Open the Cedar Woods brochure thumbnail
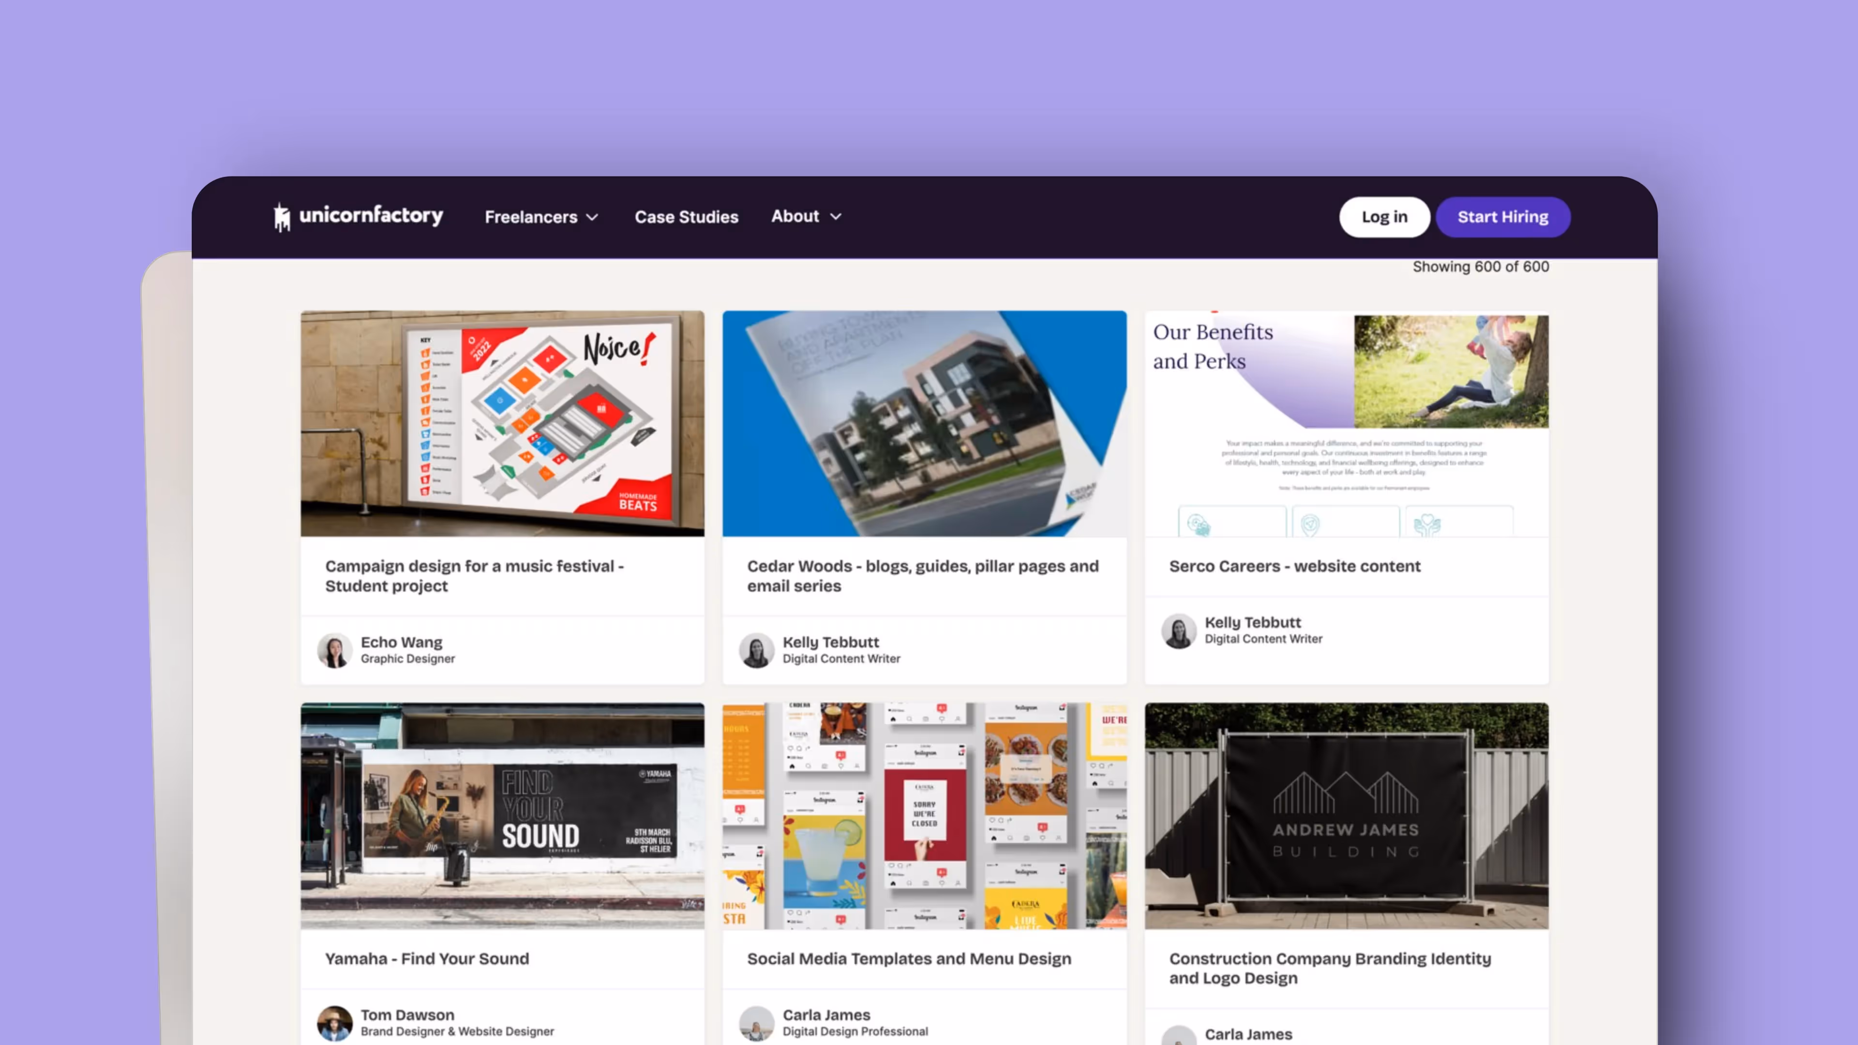This screenshot has width=1858, height=1045. [924, 423]
